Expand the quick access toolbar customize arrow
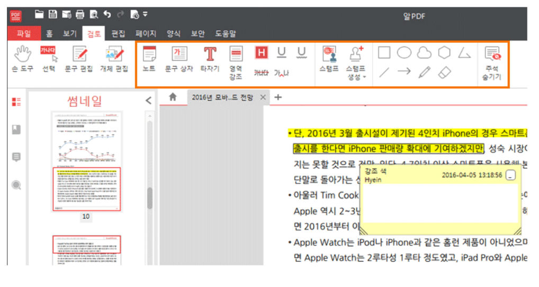Image resolution: width=539 pixels, height=287 pixels. pos(146,14)
